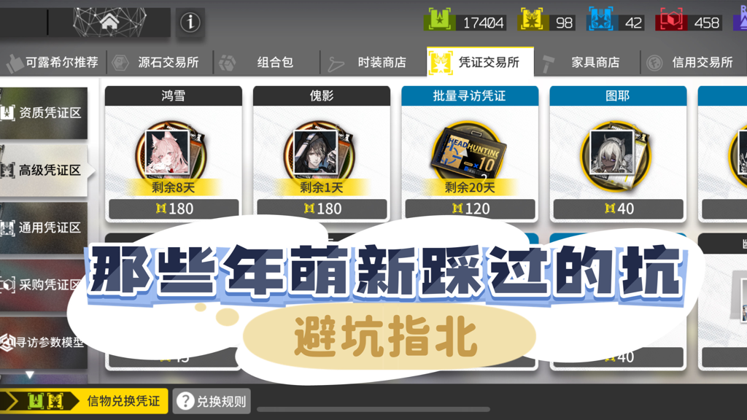Click the horizontal scrollbar at bottom
This screenshot has height=420, width=747.
click(373, 410)
